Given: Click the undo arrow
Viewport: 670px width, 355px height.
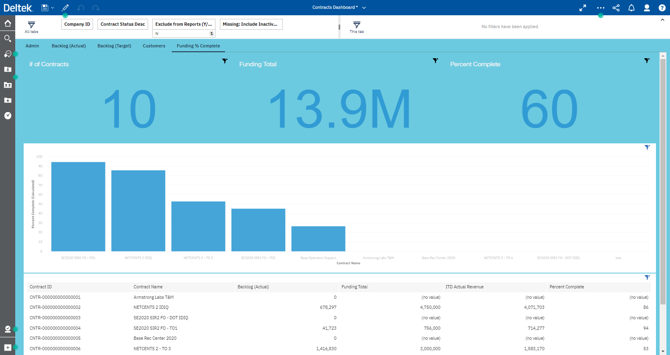Looking at the screenshot, I should pyautogui.click(x=81, y=8).
